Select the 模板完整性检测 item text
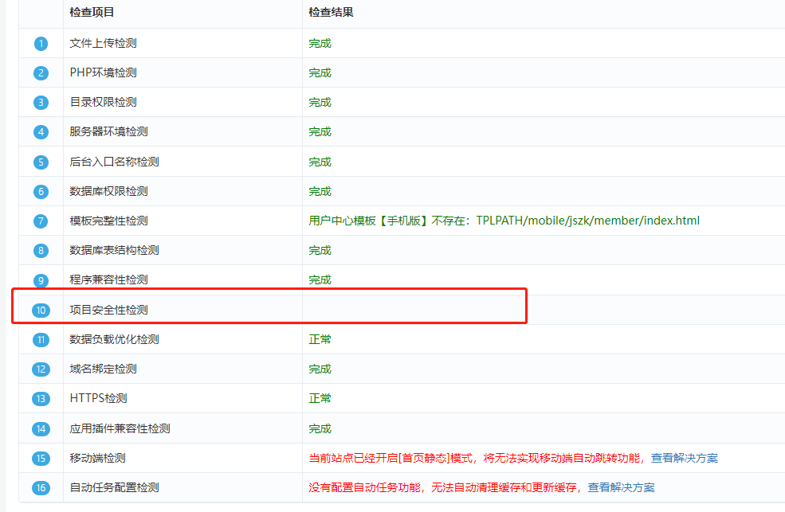785x512 pixels. [108, 221]
